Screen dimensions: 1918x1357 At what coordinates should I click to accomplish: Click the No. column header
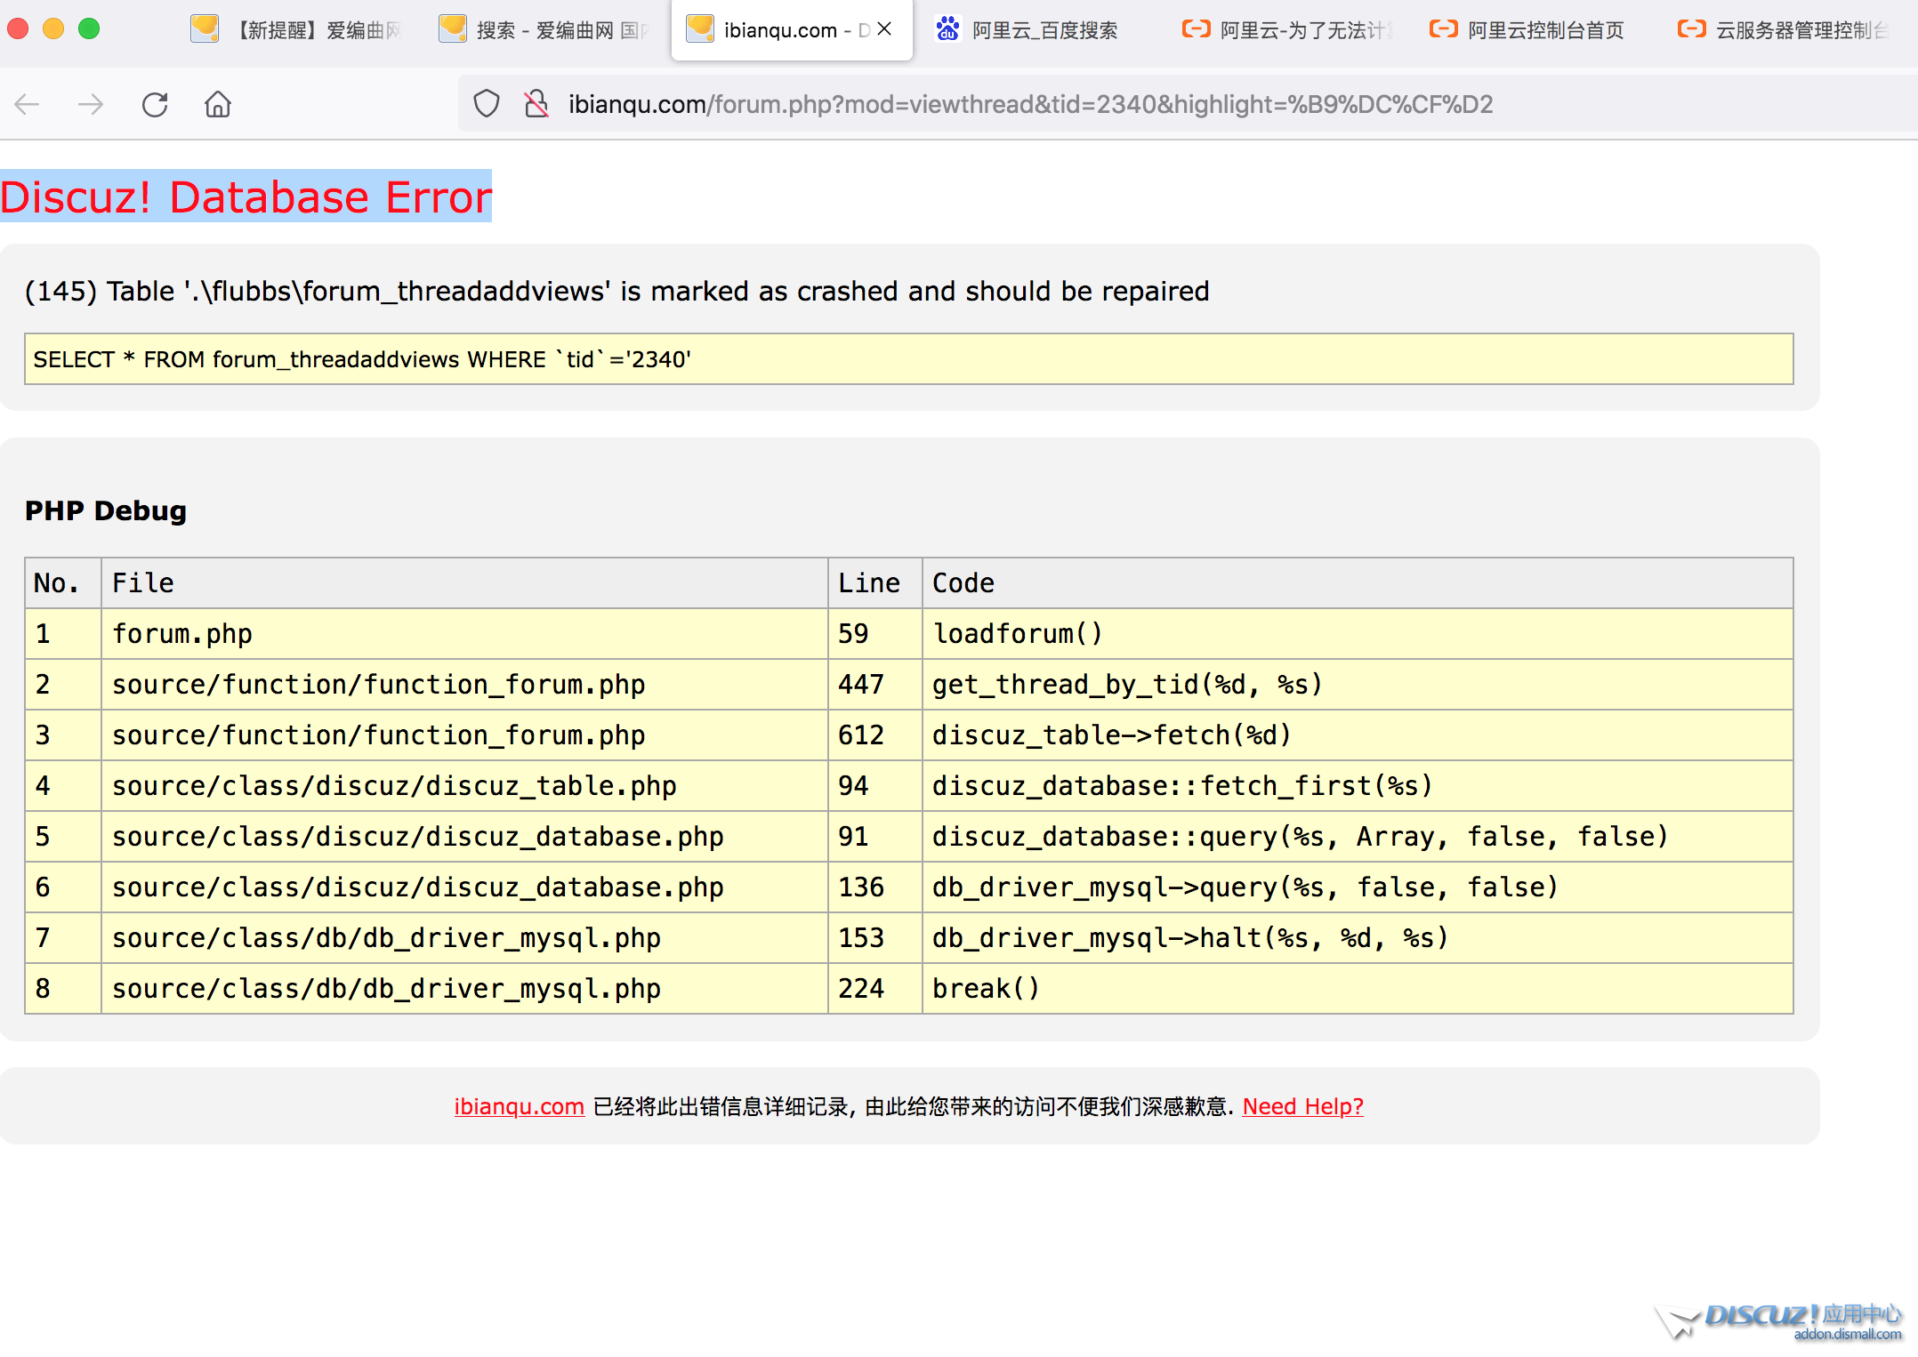[63, 583]
